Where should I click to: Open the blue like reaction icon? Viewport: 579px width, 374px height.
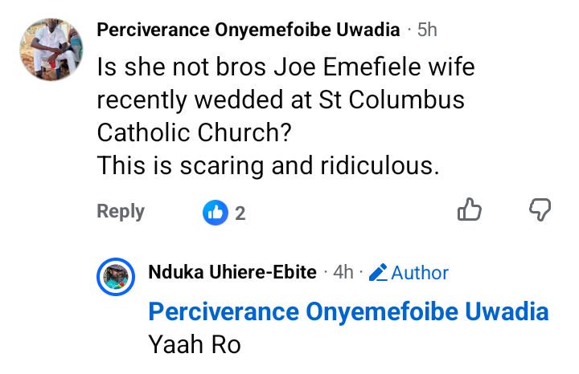tap(216, 213)
